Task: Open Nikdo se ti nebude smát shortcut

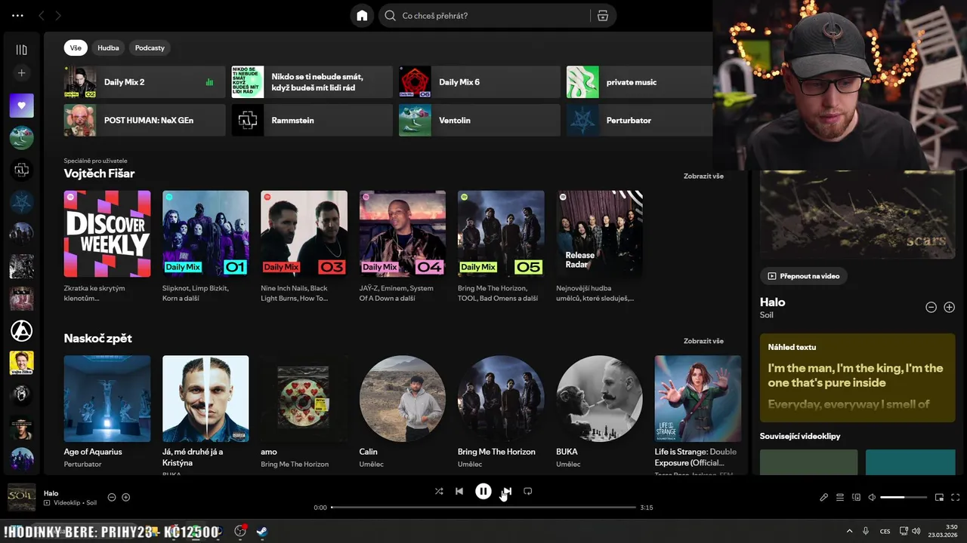Action: coord(312,82)
